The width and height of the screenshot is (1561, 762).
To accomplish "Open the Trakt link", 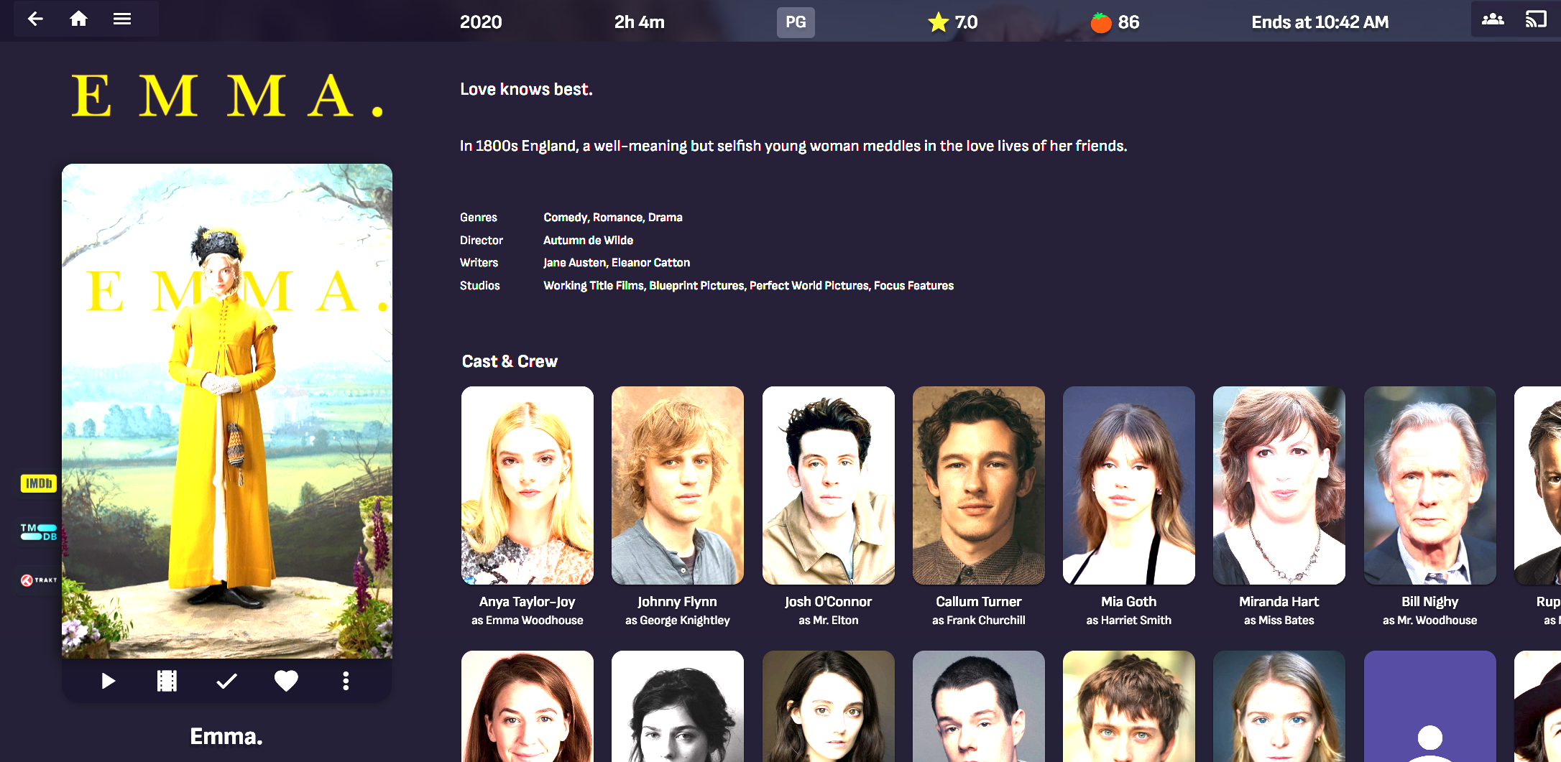I will click(x=39, y=580).
